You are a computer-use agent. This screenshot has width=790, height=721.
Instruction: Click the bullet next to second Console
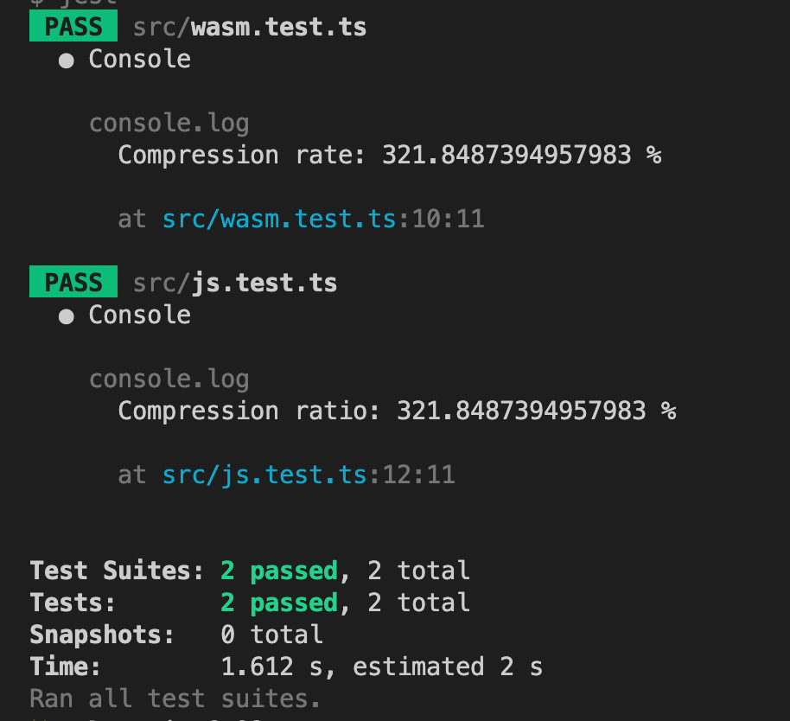tap(66, 317)
